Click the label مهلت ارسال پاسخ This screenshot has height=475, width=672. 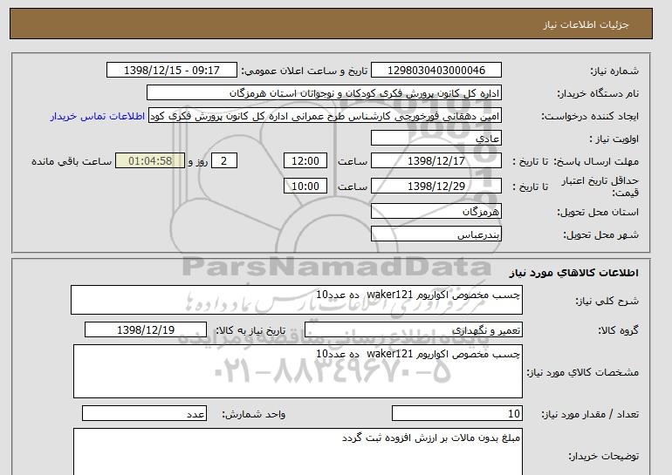(597, 162)
